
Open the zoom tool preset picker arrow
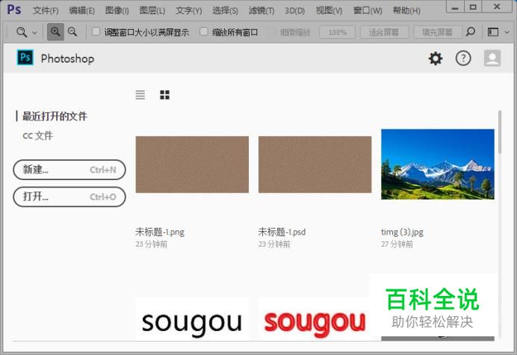pos(34,33)
